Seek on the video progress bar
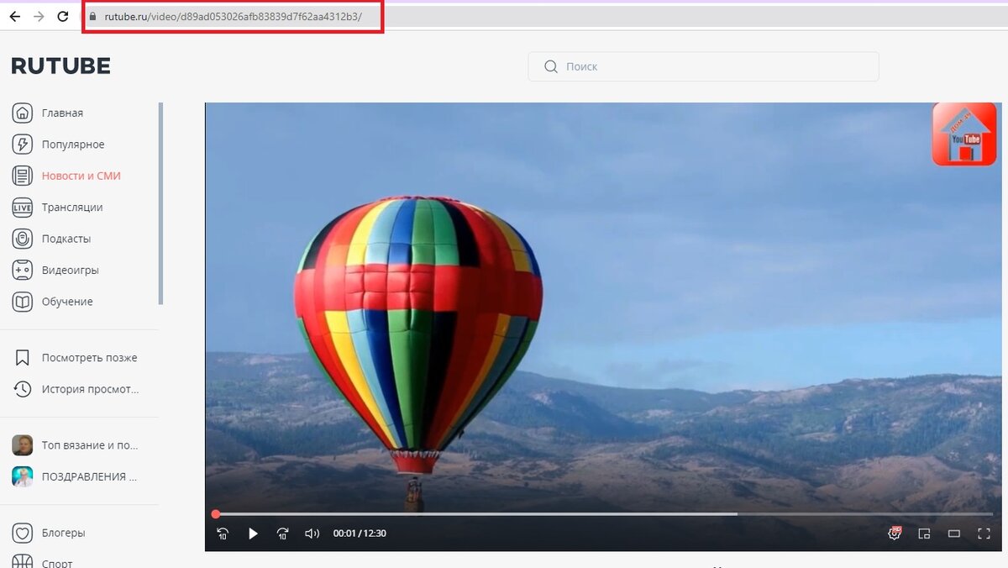The width and height of the screenshot is (1008, 568). [604, 513]
